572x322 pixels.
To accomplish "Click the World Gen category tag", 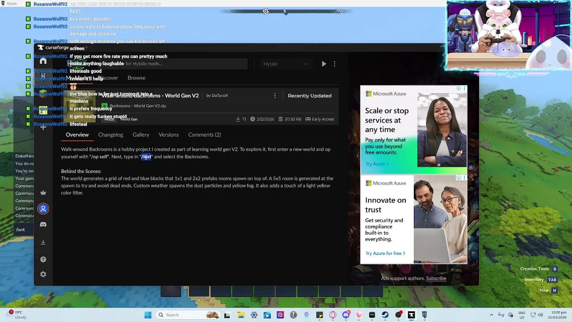I will (x=129, y=119).
